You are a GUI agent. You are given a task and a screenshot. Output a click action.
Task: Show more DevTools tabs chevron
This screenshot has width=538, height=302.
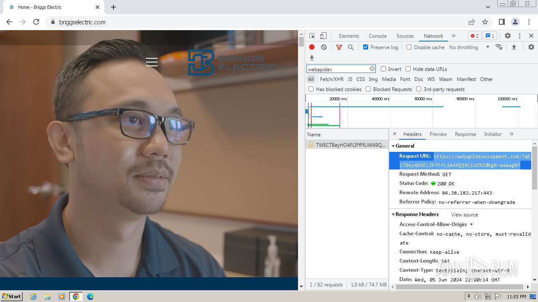[x=454, y=36]
